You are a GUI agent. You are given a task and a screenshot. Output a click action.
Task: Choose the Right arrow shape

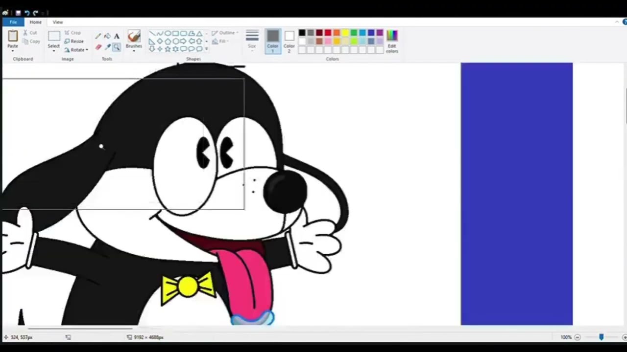point(183,41)
